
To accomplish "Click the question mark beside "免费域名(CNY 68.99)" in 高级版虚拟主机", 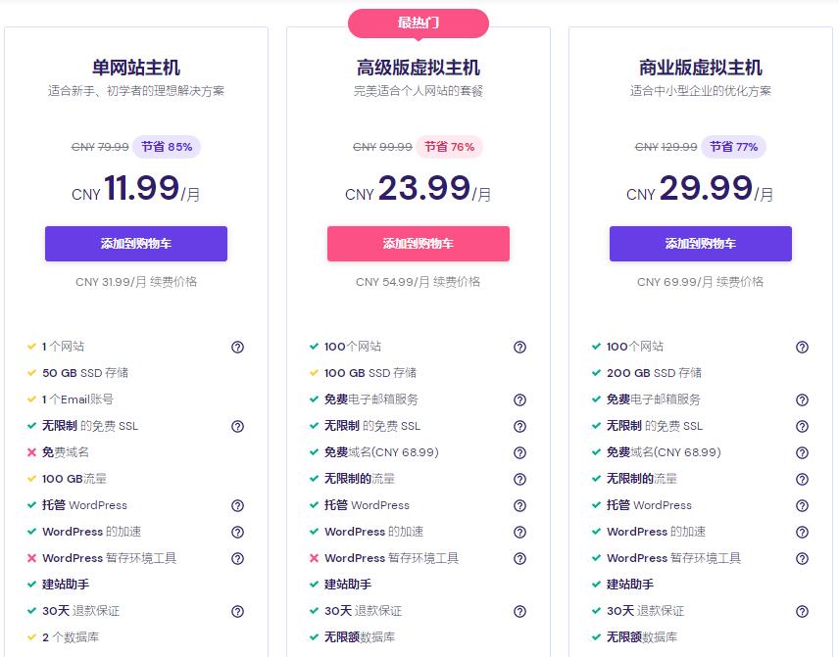I will click(518, 452).
